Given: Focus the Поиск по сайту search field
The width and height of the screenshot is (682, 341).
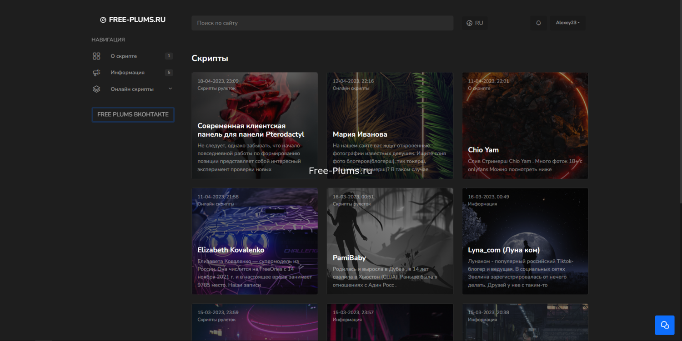Looking at the screenshot, I should point(322,23).
